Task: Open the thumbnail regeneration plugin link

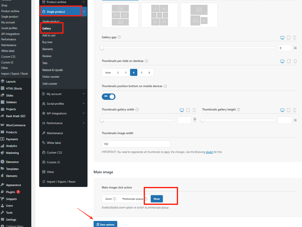Action: tap(209, 152)
